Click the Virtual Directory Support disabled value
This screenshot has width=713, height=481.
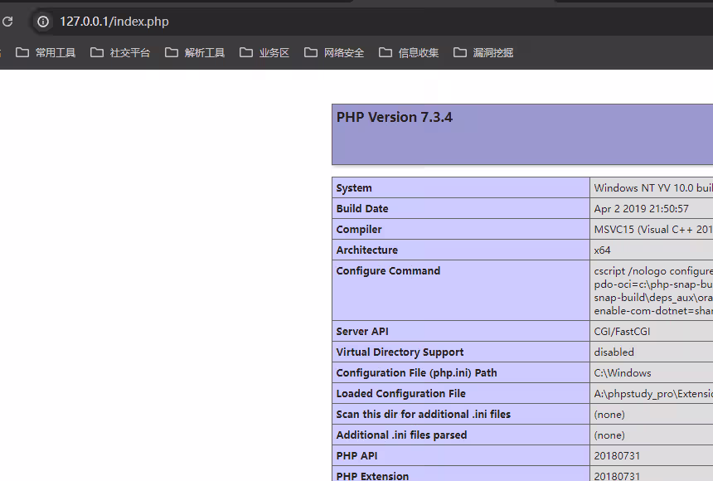point(614,352)
